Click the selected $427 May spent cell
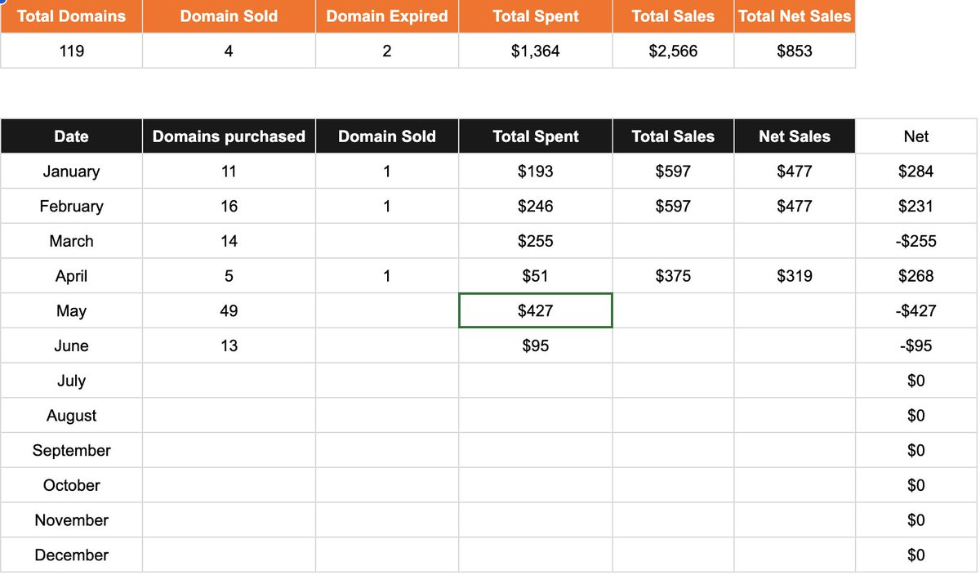The width and height of the screenshot is (980, 575). (x=536, y=310)
